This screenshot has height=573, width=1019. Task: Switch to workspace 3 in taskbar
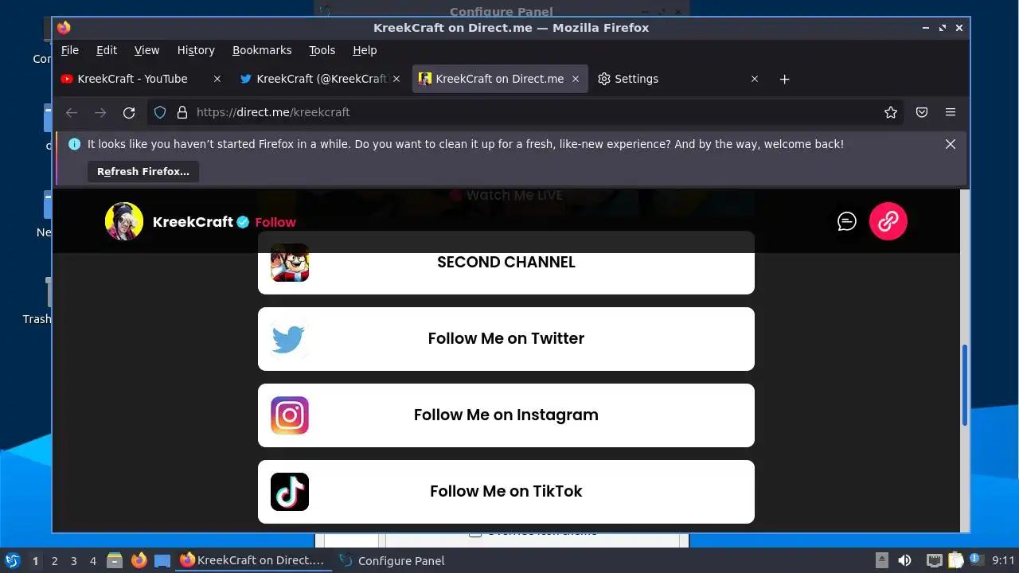tap(74, 560)
